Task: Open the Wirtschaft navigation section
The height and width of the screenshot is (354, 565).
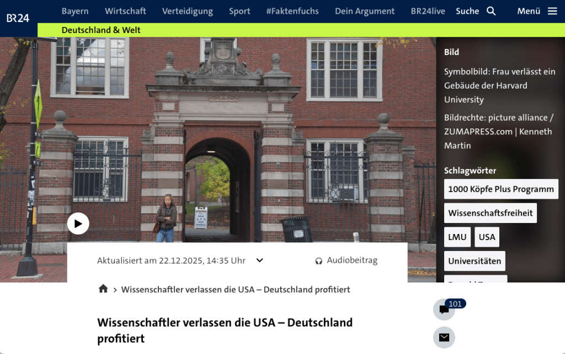Action: 125,11
